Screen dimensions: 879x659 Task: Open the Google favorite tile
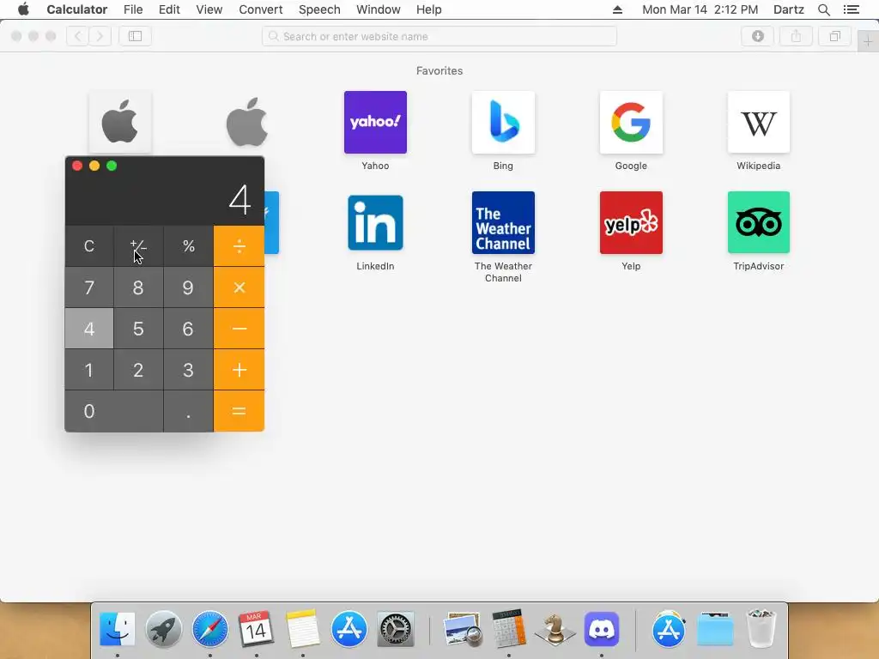pyautogui.click(x=631, y=122)
